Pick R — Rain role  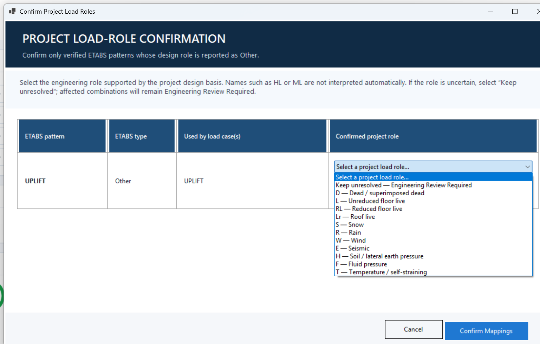point(433,232)
